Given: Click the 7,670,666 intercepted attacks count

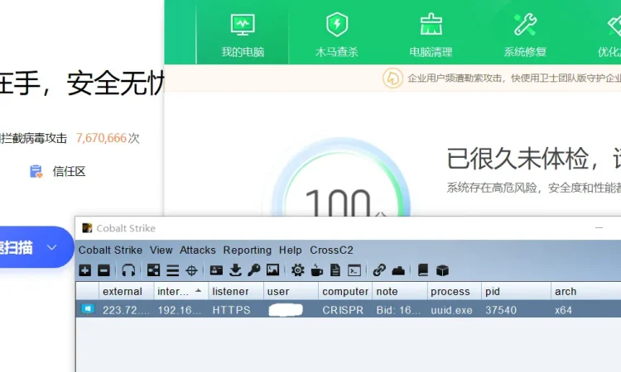Looking at the screenshot, I should point(101,138).
